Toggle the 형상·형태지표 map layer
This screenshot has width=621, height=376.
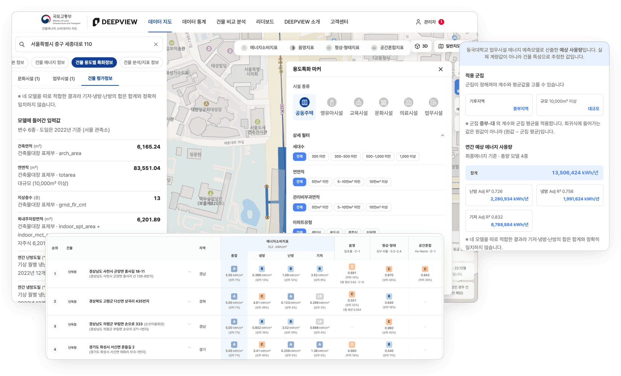pos(342,48)
